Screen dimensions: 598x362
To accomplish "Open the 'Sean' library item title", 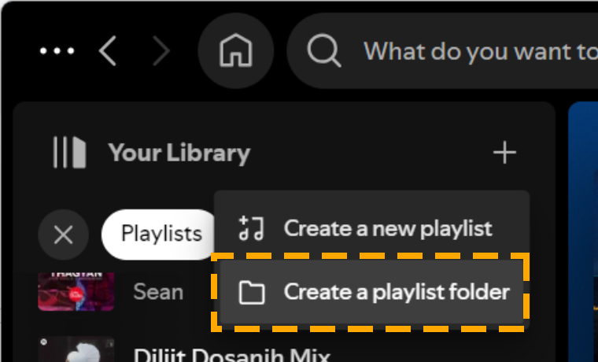I will 158,292.
